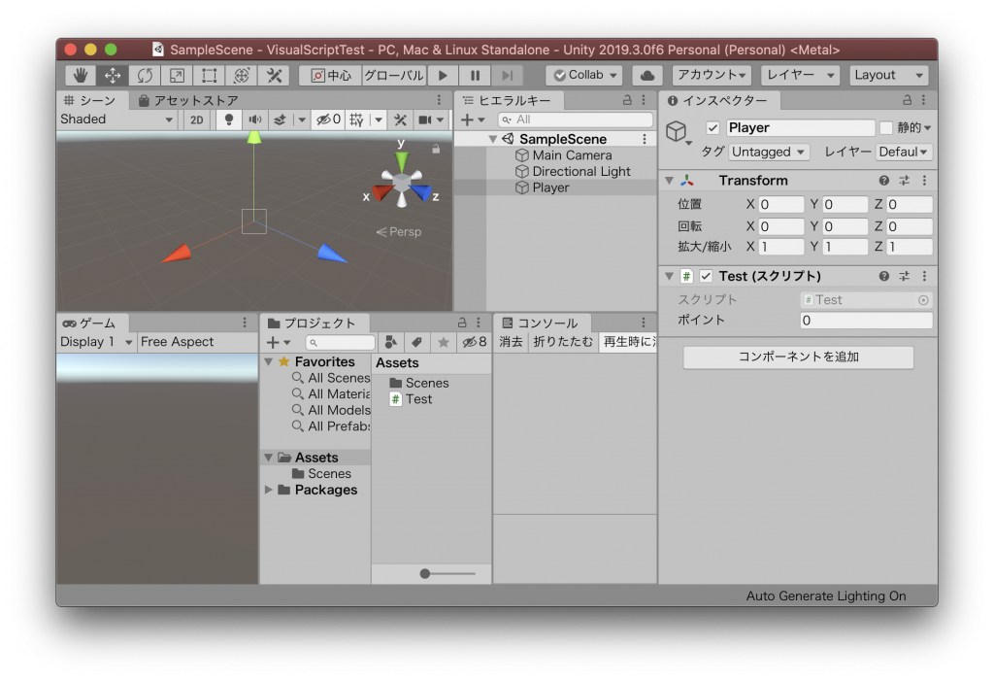Toggle scene effects layers icon
This screenshot has height=681, width=994.
(280, 119)
